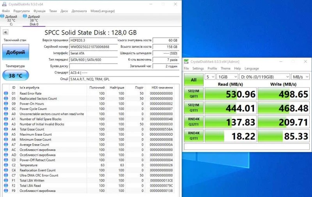312x197 pixels.
Task: Open the Мова(Language) menu
Action: point(103,11)
